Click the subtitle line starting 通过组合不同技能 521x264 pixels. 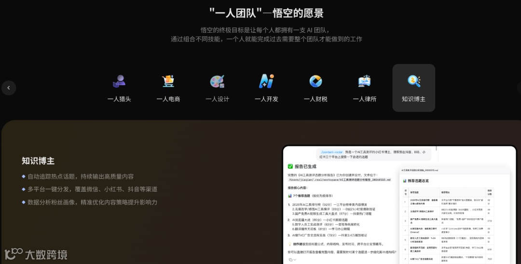pyautogui.click(x=266, y=39)
